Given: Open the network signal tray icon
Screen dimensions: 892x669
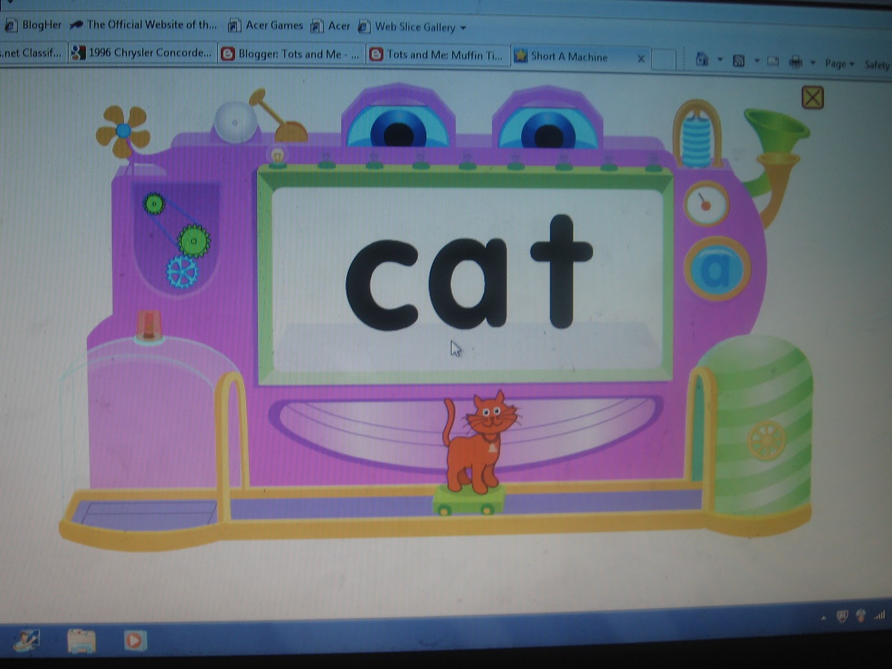Looking at the screenshot, I should (x=880, y=615).
